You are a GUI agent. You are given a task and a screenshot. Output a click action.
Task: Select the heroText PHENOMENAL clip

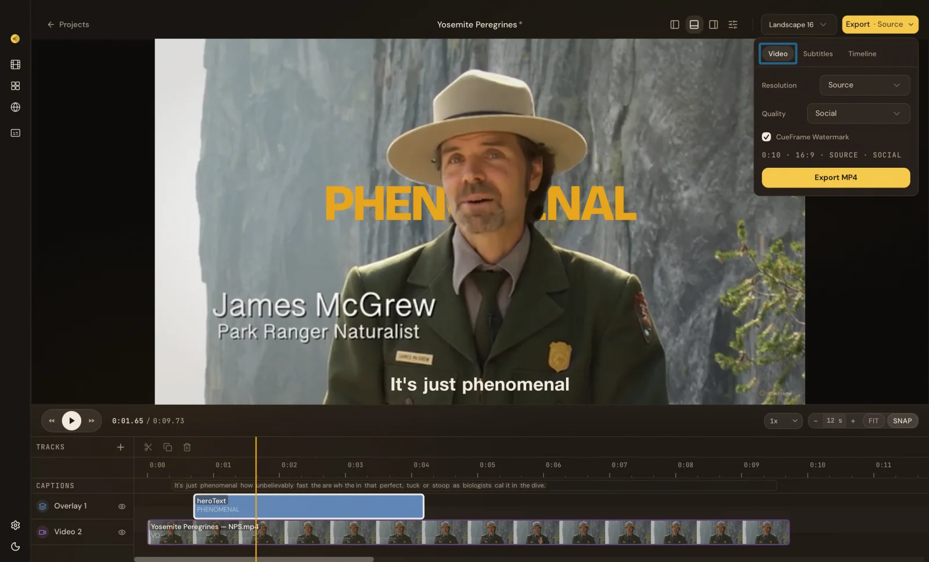(309, 506)
